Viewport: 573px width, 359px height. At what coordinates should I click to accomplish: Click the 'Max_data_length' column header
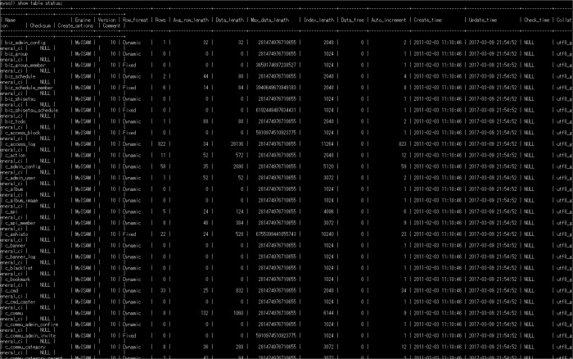point(269,20)
